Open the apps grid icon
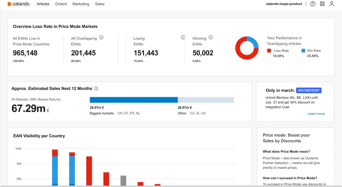This screenshot has height=187, width=342. [322, 4]
